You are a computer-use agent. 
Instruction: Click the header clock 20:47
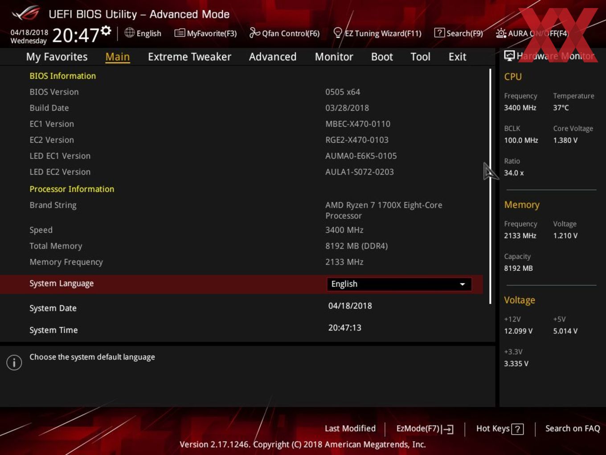[75, 35]
